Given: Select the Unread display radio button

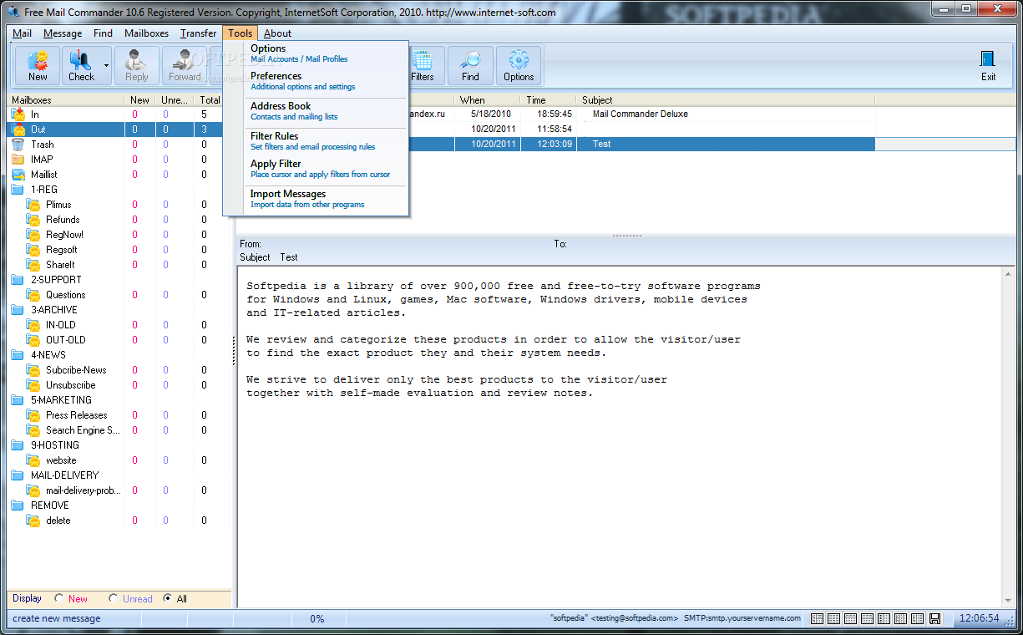Looking at the screenshot, I should click(x=114, y=598).
